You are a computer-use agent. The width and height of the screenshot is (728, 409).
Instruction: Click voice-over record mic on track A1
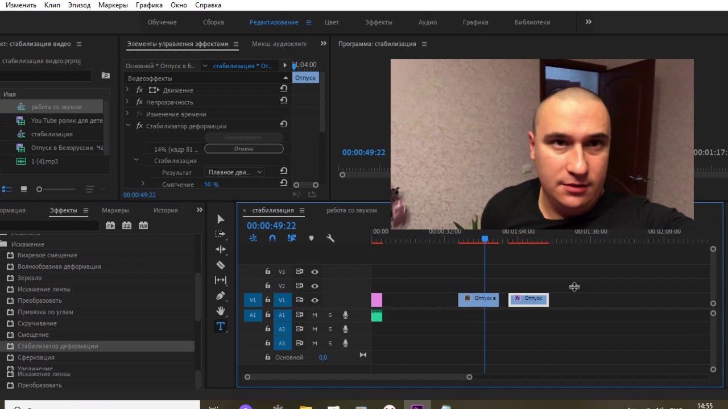coord(345,315)
